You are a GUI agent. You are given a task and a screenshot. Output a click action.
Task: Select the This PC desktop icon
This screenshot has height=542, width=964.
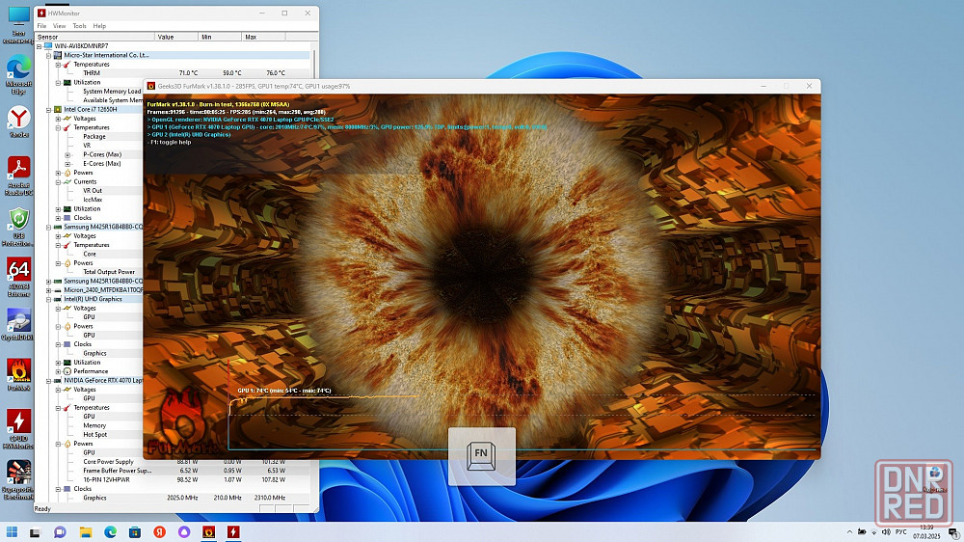pyautogui.click(x=18, y=25)
